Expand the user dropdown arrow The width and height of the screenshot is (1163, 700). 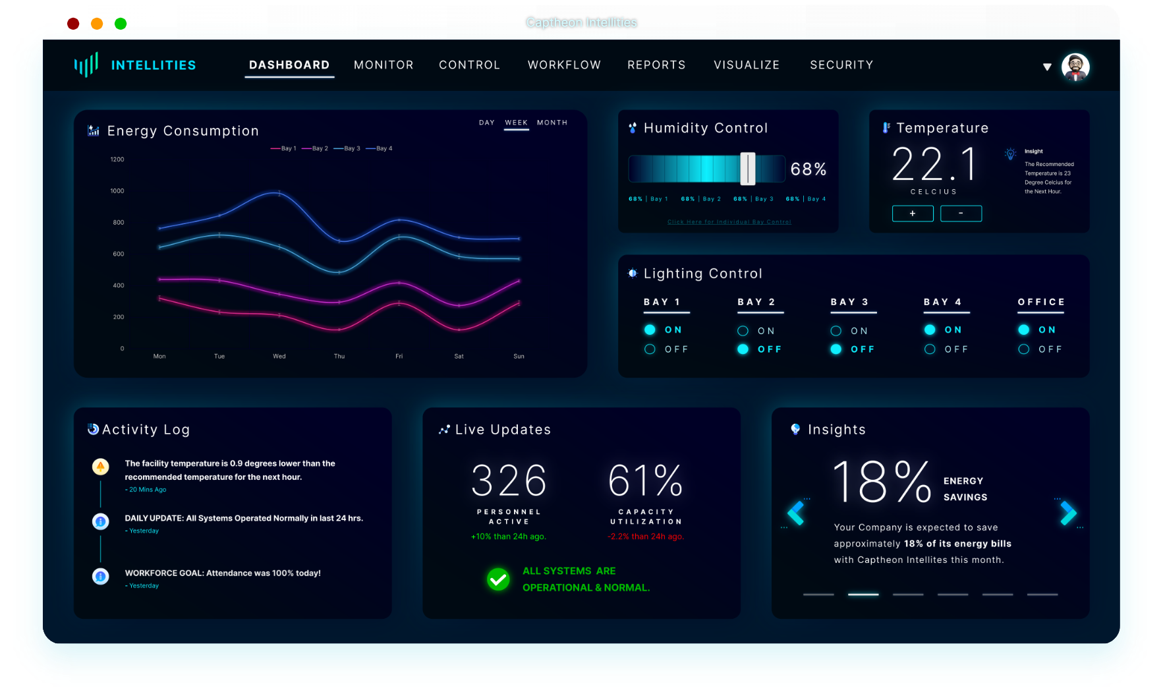coord(1047,67)
